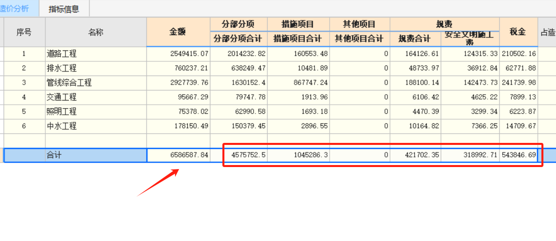Click cell 6106.42 in 规费合计
This screenshot has width=556, height=241.
click(415, 98)
